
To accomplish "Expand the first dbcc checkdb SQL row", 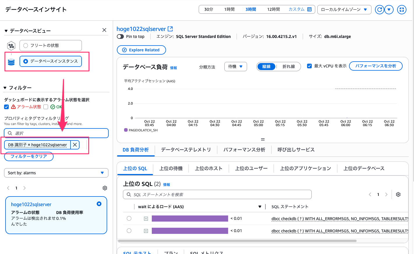I will (146, 219).
